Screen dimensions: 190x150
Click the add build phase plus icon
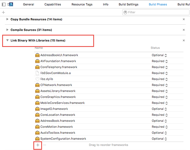tap(3, 12)
